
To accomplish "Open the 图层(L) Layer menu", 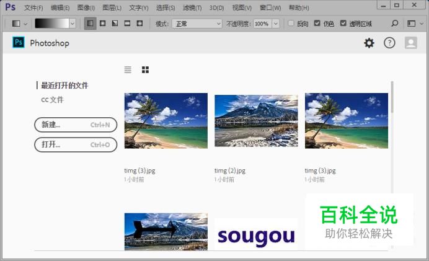I will 112,8.
